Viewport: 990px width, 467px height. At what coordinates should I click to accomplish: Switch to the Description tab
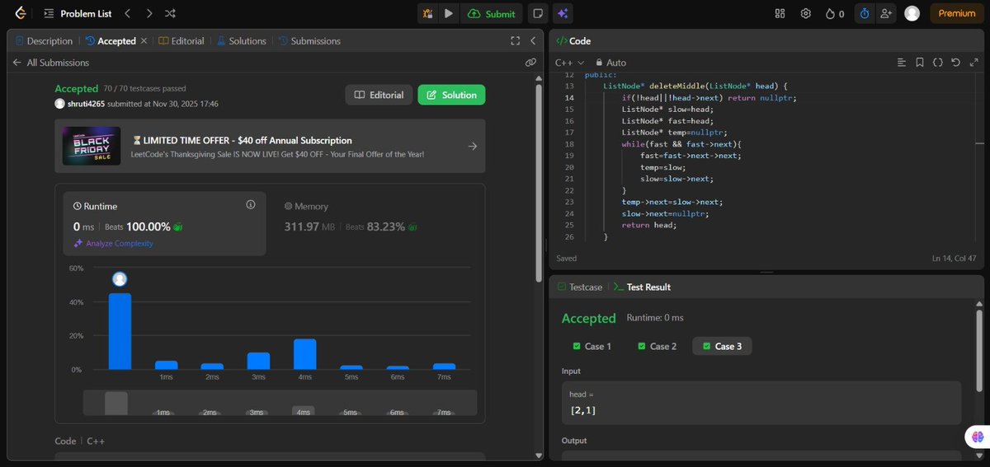coord(44,40)
